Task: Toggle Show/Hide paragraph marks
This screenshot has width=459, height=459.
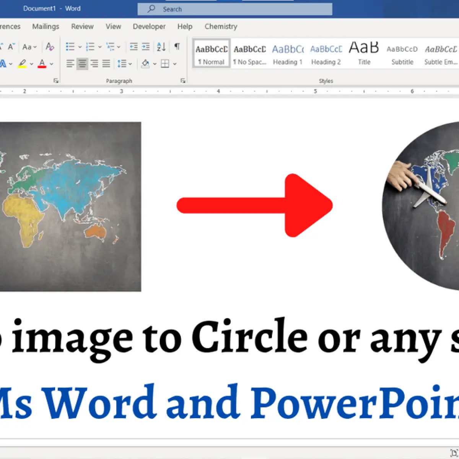Action: click(x=177, y=47)
